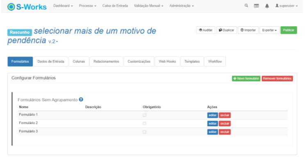Image resolution: width=306 pixels, height=159 pixels.
Task: Click the Importar button
Action: [x=248, y=30]
